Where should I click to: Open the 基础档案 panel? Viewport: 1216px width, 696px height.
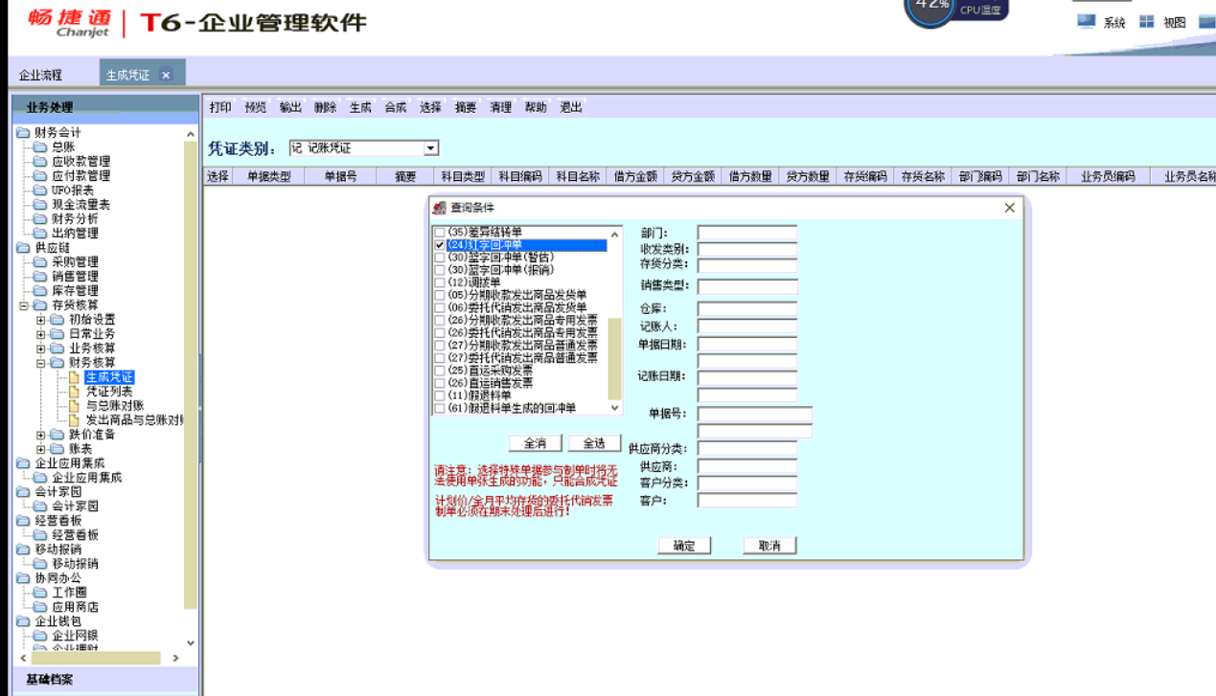coord(104,680)
